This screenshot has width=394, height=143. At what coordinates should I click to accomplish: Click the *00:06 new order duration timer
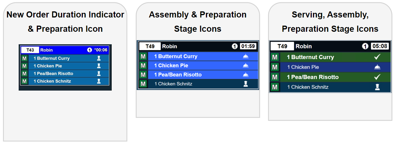tap(101, 50)
